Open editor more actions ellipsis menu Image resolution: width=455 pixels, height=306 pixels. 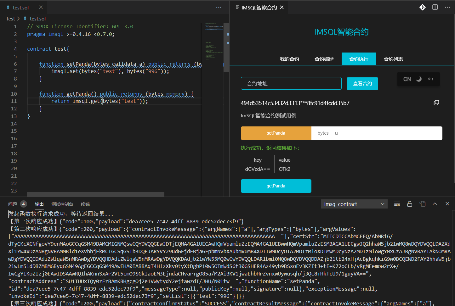coord(219,7)
